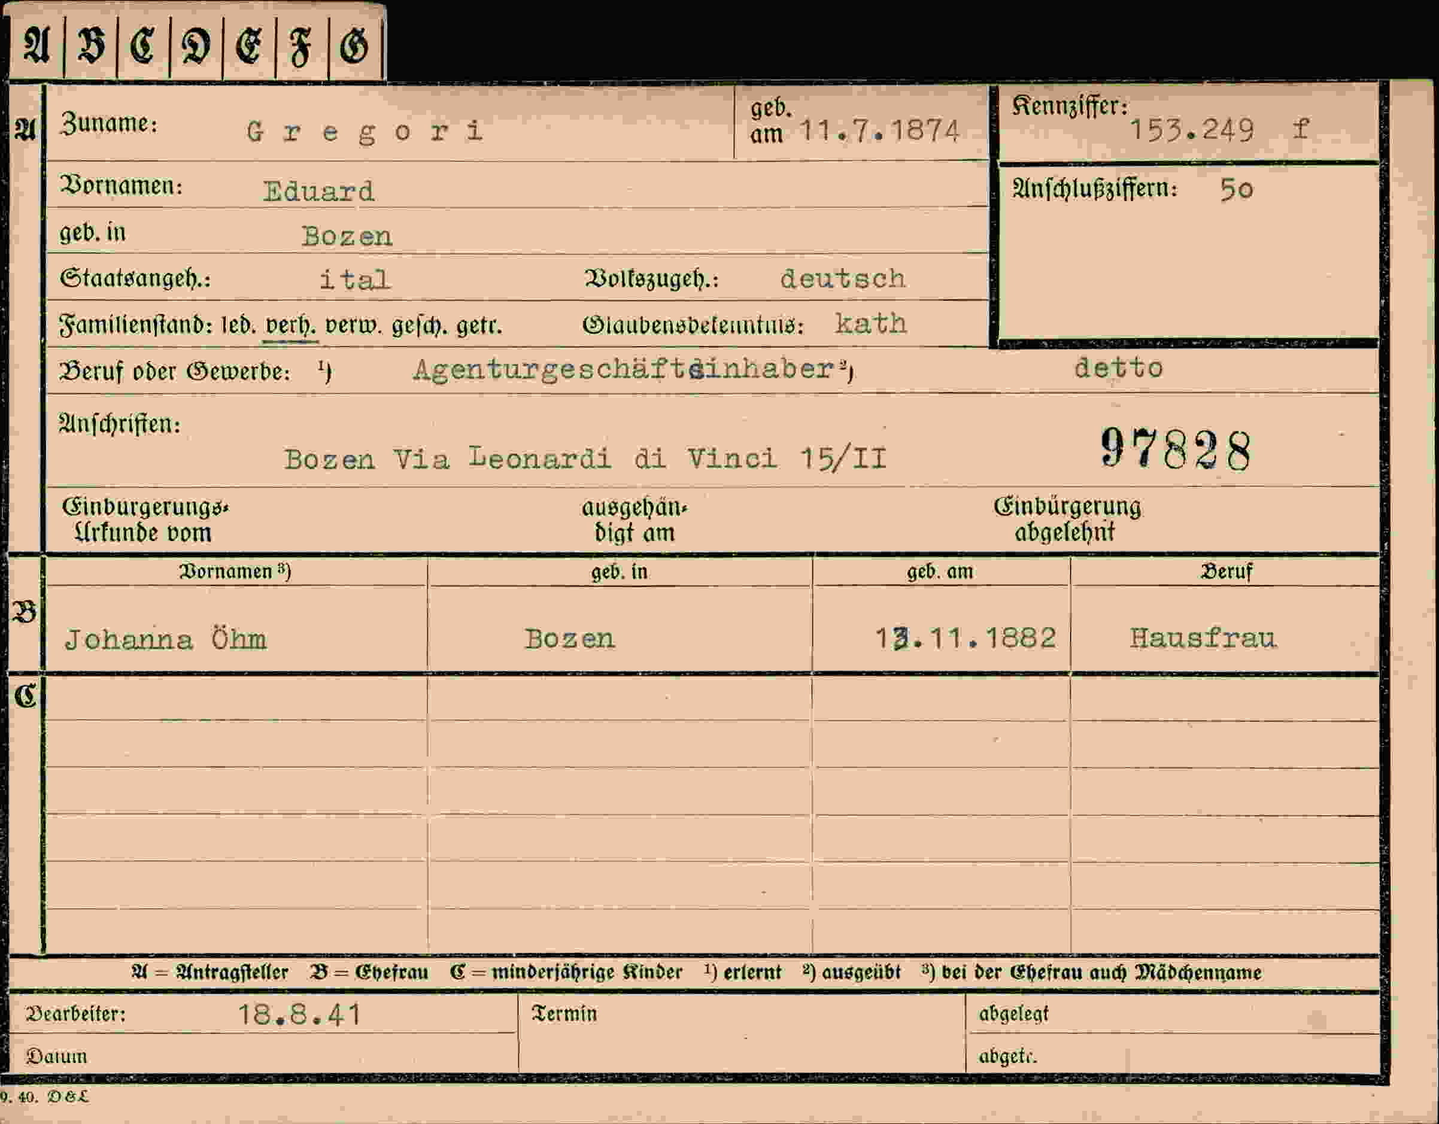1439x1124 pixels.
Task: Click the Kennziffer value 153.249
Action: tap(1191, 130)
